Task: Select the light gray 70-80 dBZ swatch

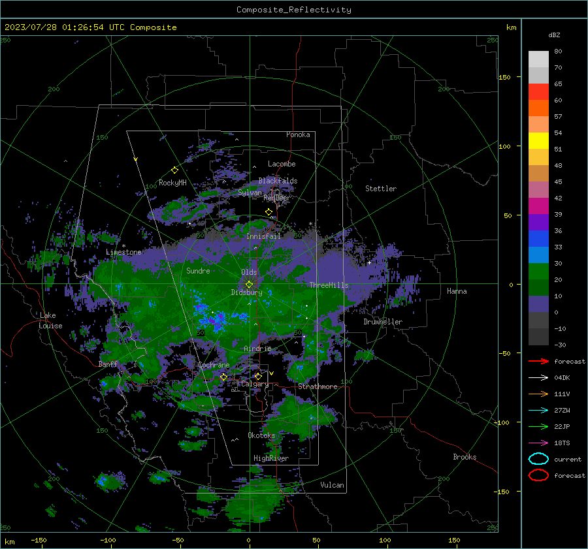Action: point(538,59)
